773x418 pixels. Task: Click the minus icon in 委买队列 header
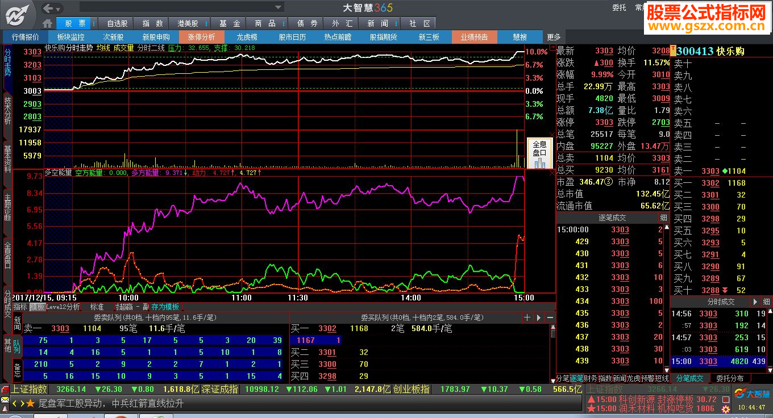pyautogui.click(x=550, y=317)
